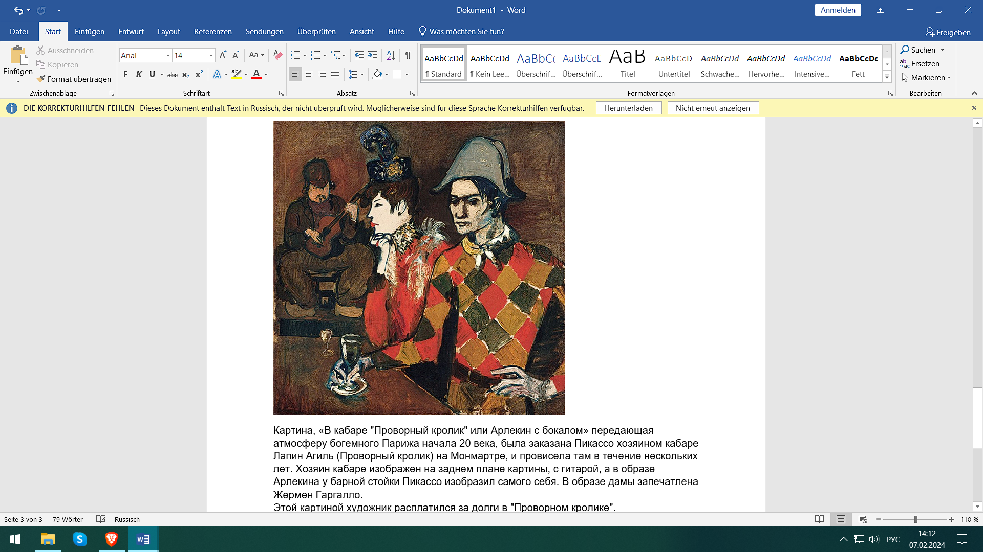Click the sort A-Z icon

[391, 55]
